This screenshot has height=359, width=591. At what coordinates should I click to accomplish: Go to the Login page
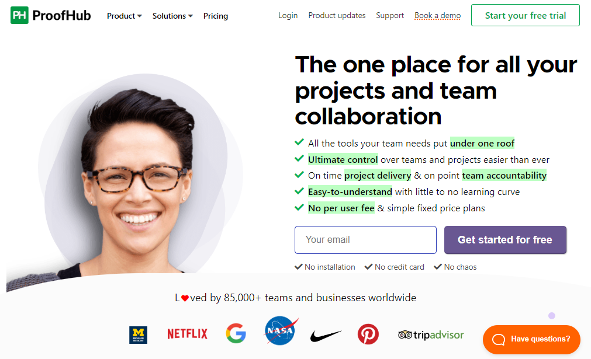(x=288, y=15)
